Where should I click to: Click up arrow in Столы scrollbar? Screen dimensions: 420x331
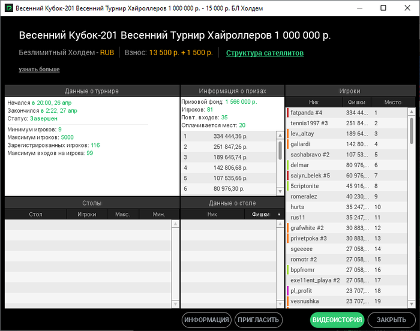(175, 224)
